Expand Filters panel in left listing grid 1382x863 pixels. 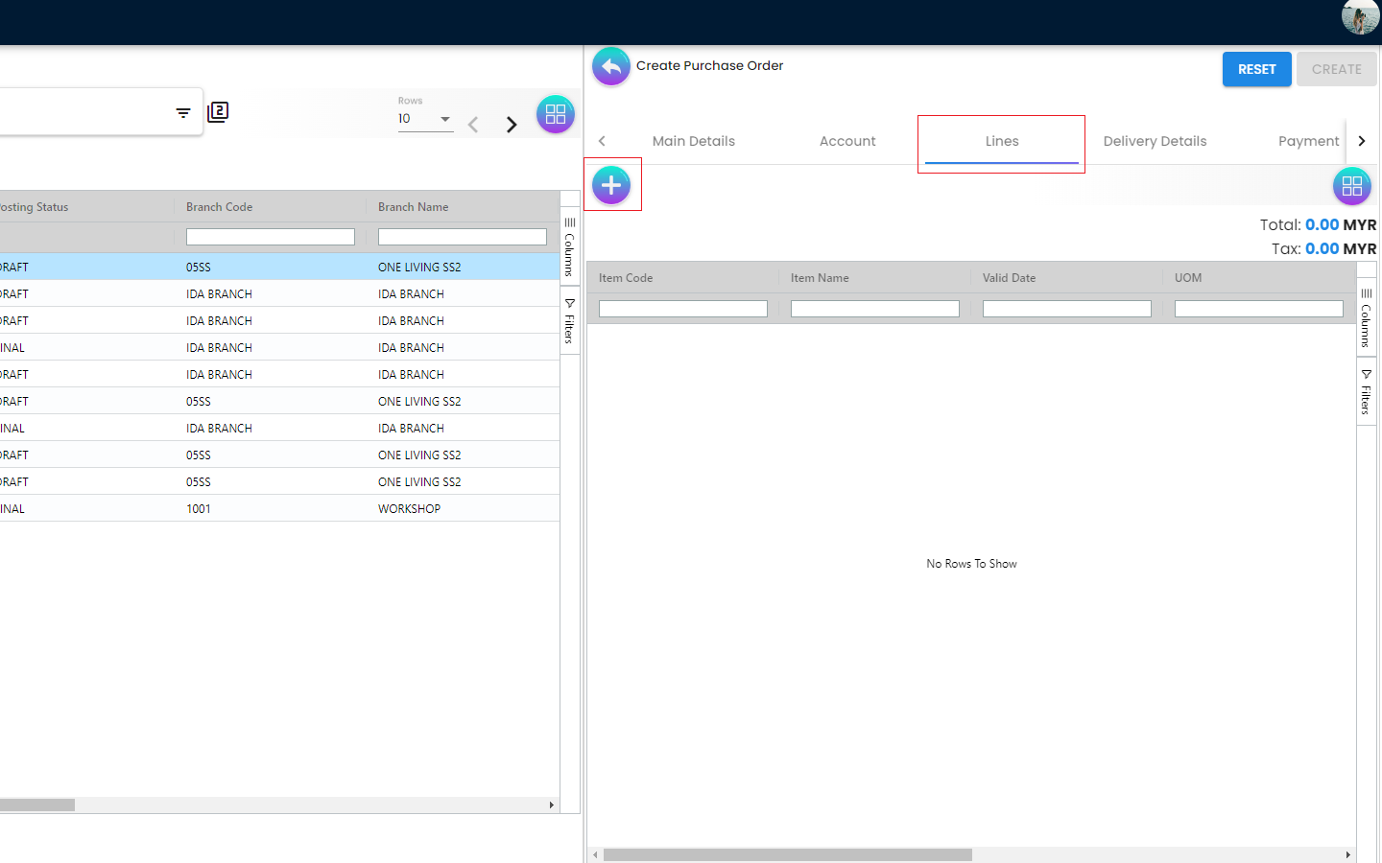569,321
